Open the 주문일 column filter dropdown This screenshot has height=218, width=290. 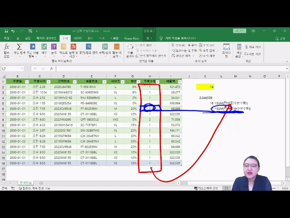[28, 81]
